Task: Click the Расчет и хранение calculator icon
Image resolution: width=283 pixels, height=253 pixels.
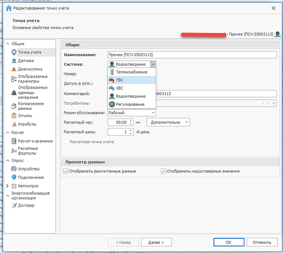Action: 14,141
